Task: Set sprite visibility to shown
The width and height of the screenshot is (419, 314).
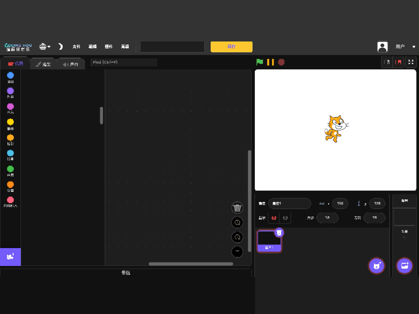Action: coord(274,218)
